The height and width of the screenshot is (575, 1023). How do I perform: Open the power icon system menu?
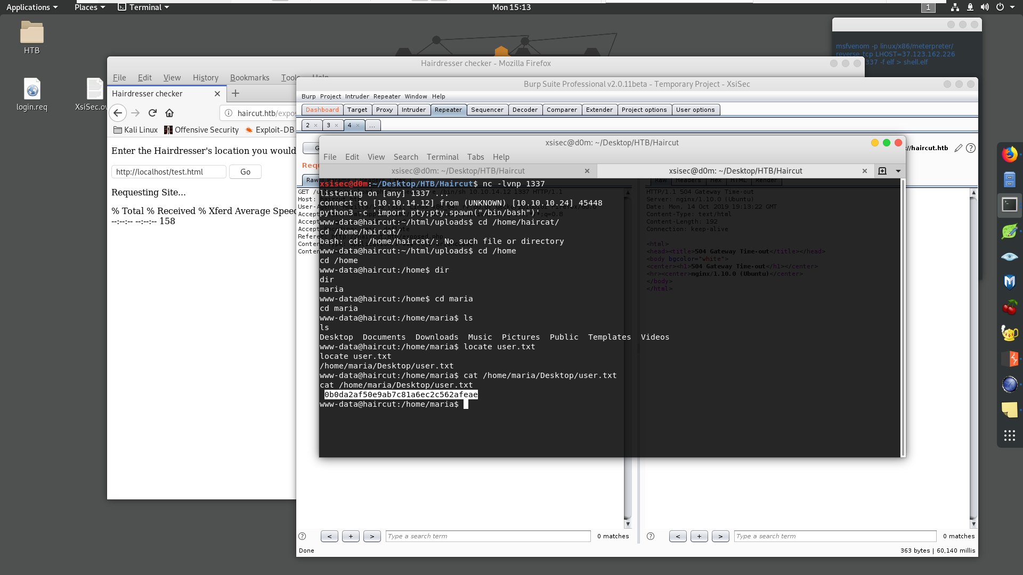(1000, 7)
